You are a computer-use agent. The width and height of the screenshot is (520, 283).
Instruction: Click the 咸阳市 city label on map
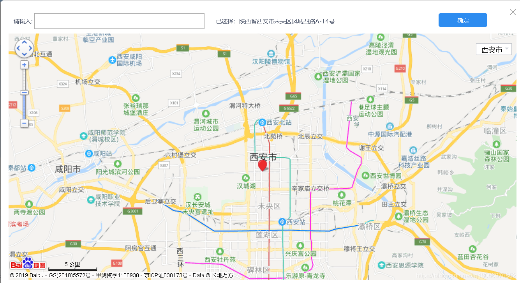(68, 169)
